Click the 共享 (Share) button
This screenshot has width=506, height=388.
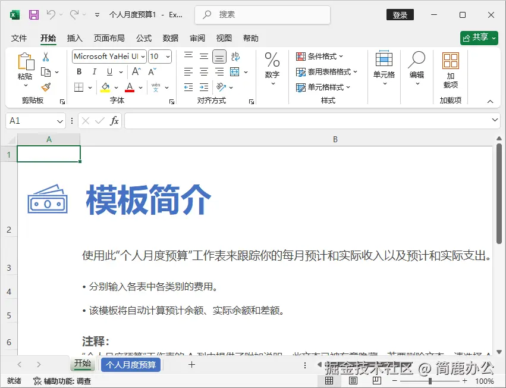[x=479, y=37]
